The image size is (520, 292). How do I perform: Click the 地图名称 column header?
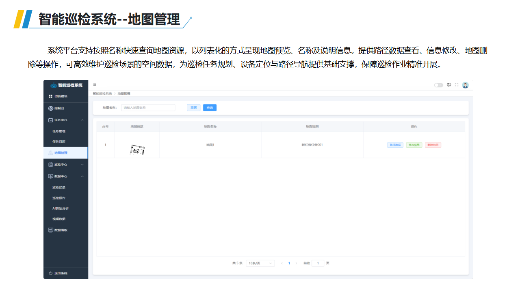[x=210, y=127]
